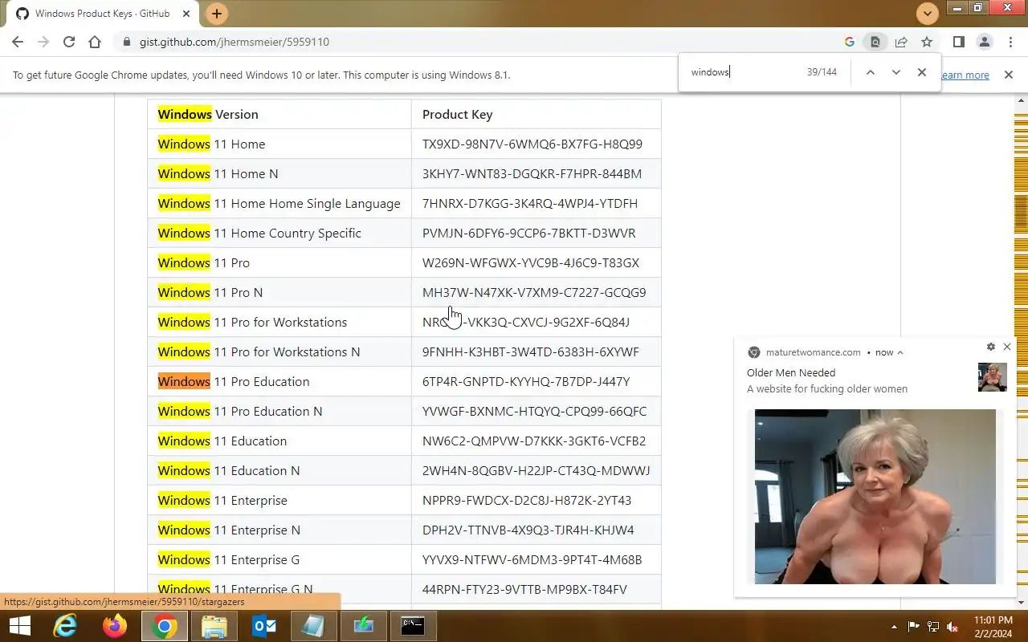Open the Chrome profile menu
Image resolution: width=1028 pixels, height=642 pixels.
click(x=984, y=42)
